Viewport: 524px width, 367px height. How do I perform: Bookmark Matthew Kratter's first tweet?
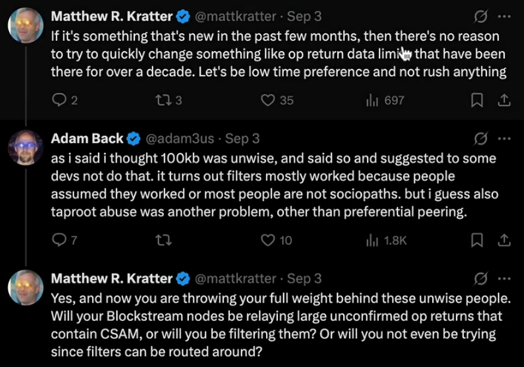coord(478,100)
